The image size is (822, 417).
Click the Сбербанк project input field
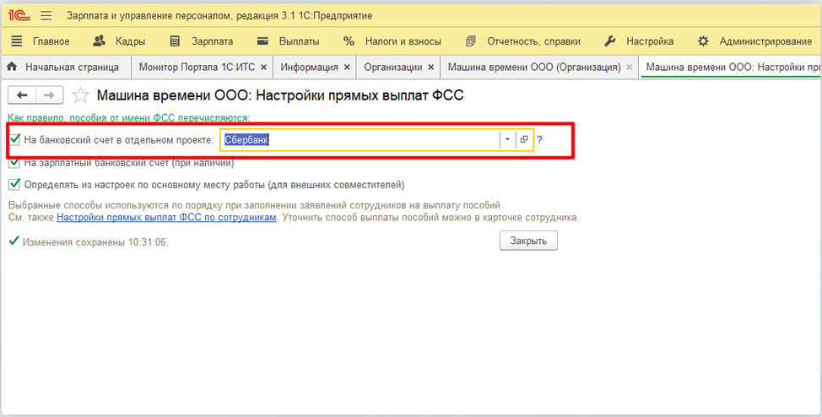click(x=360, y=139)
